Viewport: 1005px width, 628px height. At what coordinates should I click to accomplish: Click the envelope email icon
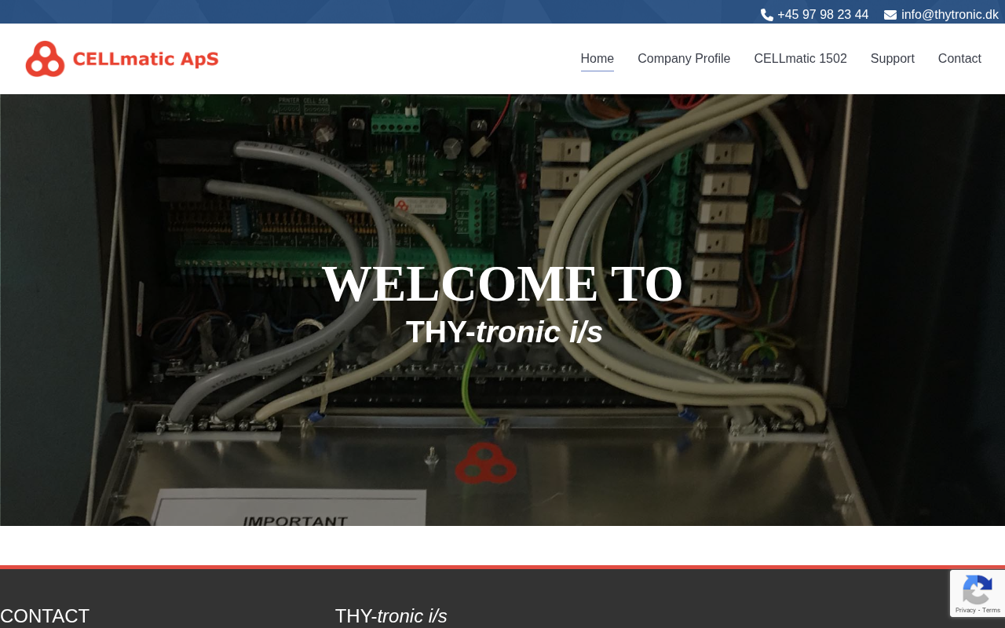click(x=890, y=15)
